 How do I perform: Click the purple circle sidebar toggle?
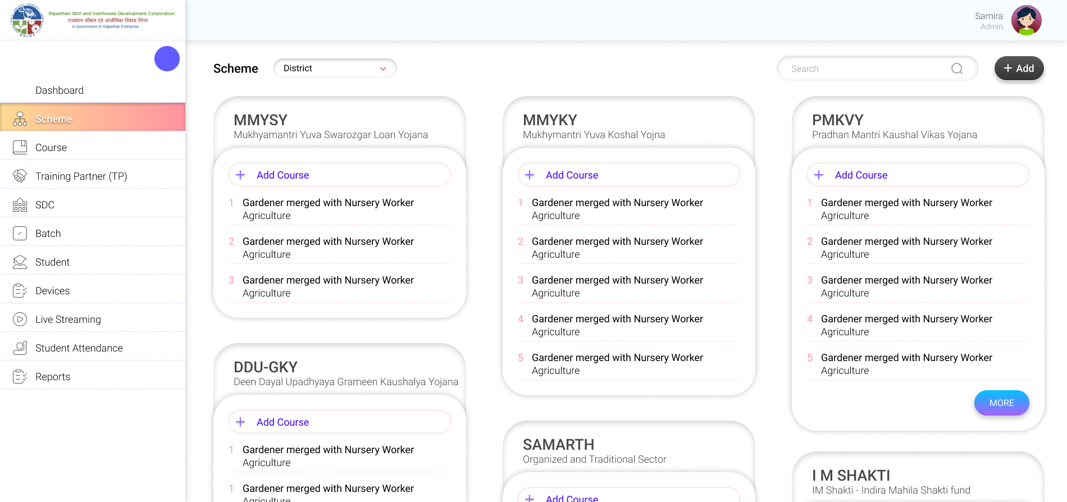point(167,59)
